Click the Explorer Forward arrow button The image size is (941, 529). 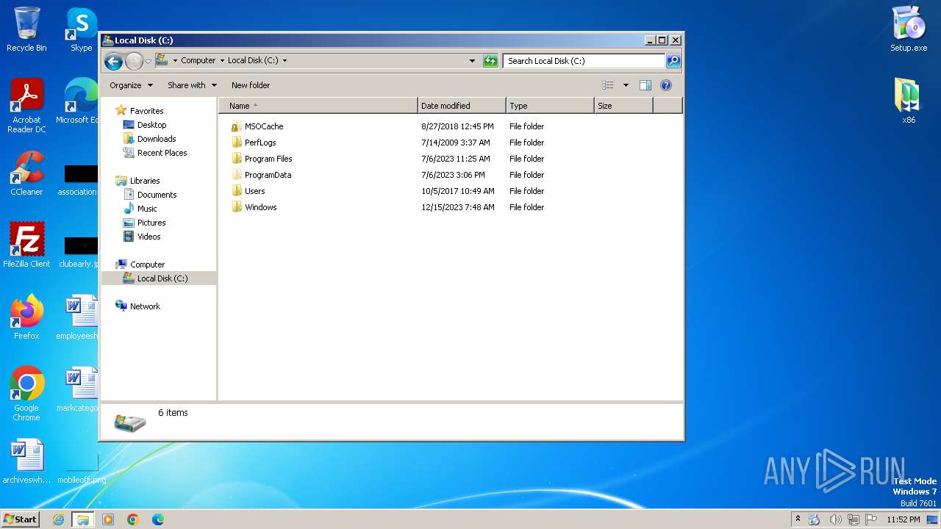134,61
